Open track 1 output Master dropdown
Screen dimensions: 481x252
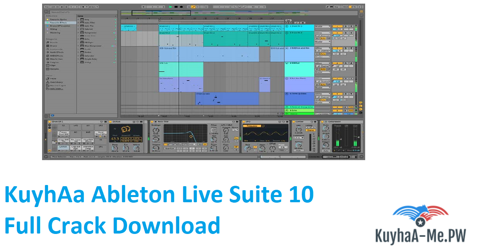323,26
